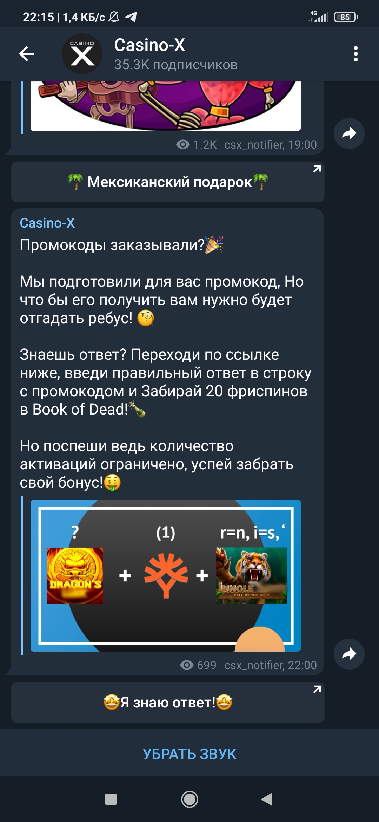379x822 pixels.
Task: Click the Я знаю ответ! button
Action: tap(168, 702)
